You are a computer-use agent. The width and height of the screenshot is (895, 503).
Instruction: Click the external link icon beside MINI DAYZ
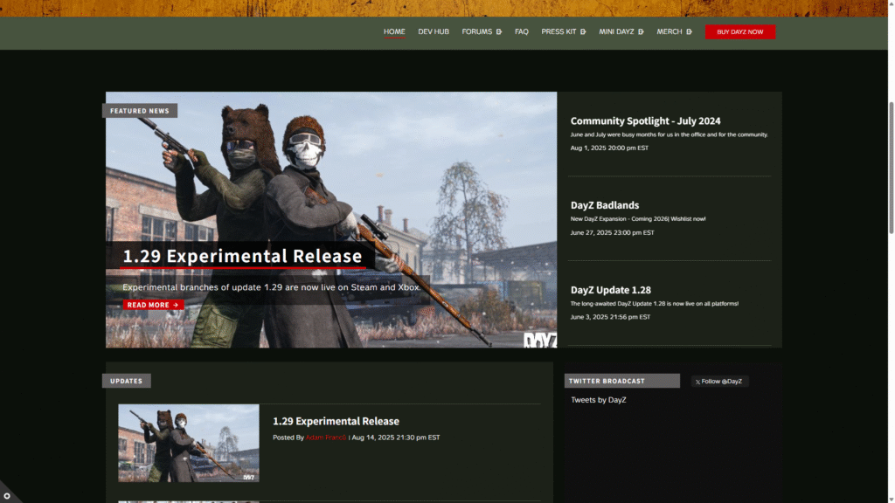point(641,32)
